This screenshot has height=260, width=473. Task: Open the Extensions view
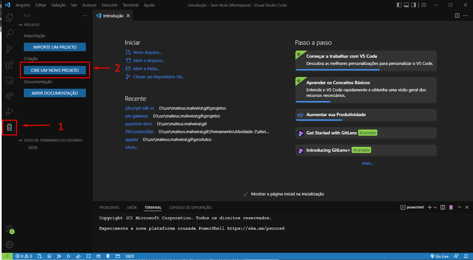9,65
